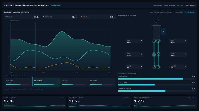Click the ANKLE-R card status dot

pos(185,66)
